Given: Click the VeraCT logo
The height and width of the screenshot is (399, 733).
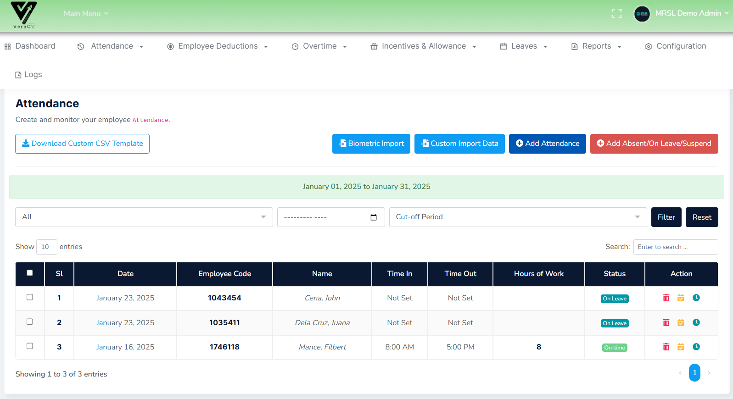Looking at the screenshot, I should point(24,15).
